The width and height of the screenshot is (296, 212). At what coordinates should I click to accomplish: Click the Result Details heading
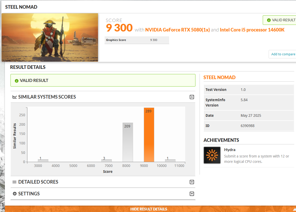(28, 67)
